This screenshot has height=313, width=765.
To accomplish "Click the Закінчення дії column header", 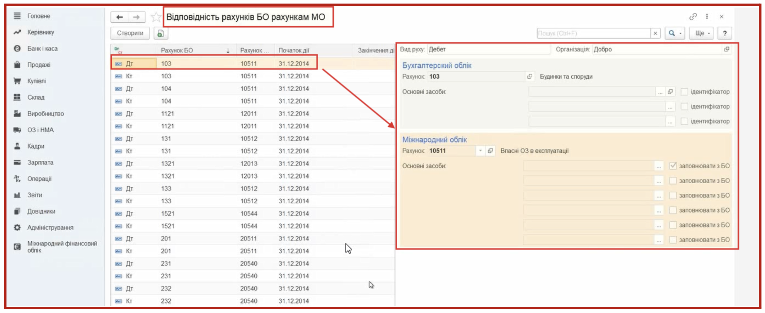I will point(375,50).
